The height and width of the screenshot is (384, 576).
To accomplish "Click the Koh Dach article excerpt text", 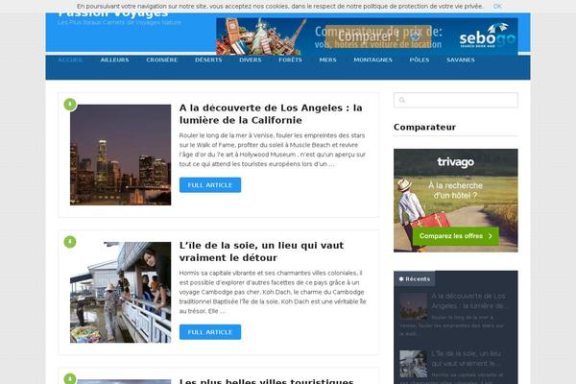I will 273,292.
